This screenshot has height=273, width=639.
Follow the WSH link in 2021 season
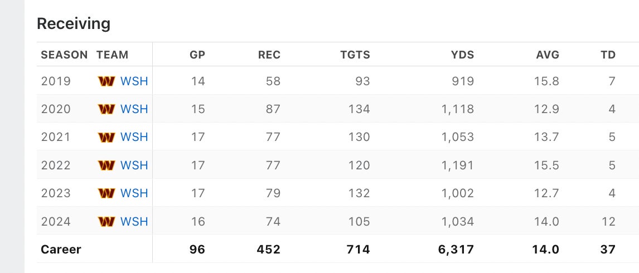134,137
